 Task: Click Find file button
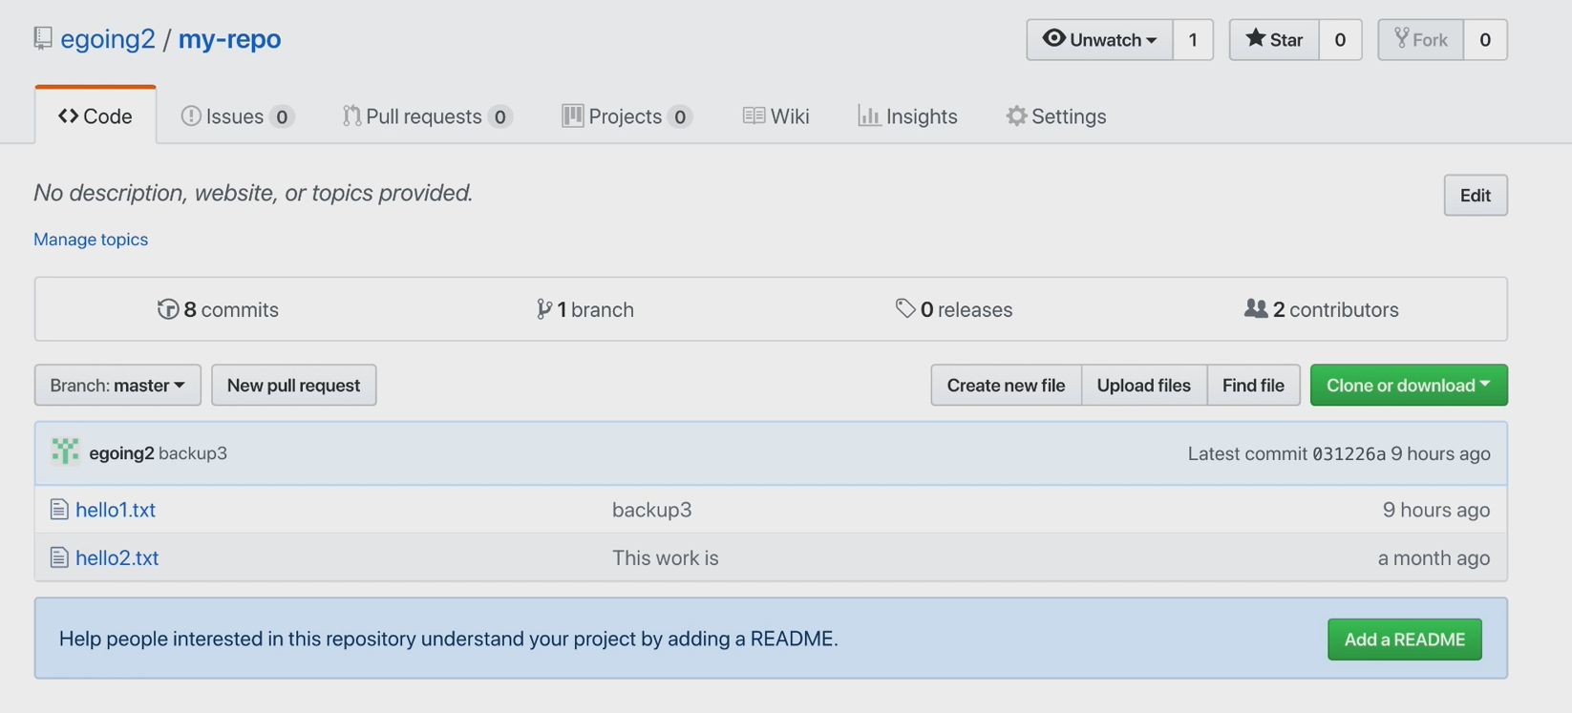pos(1253,385)
